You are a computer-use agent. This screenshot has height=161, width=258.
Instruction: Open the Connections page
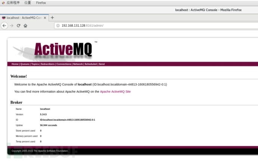[x=64, y=64]
